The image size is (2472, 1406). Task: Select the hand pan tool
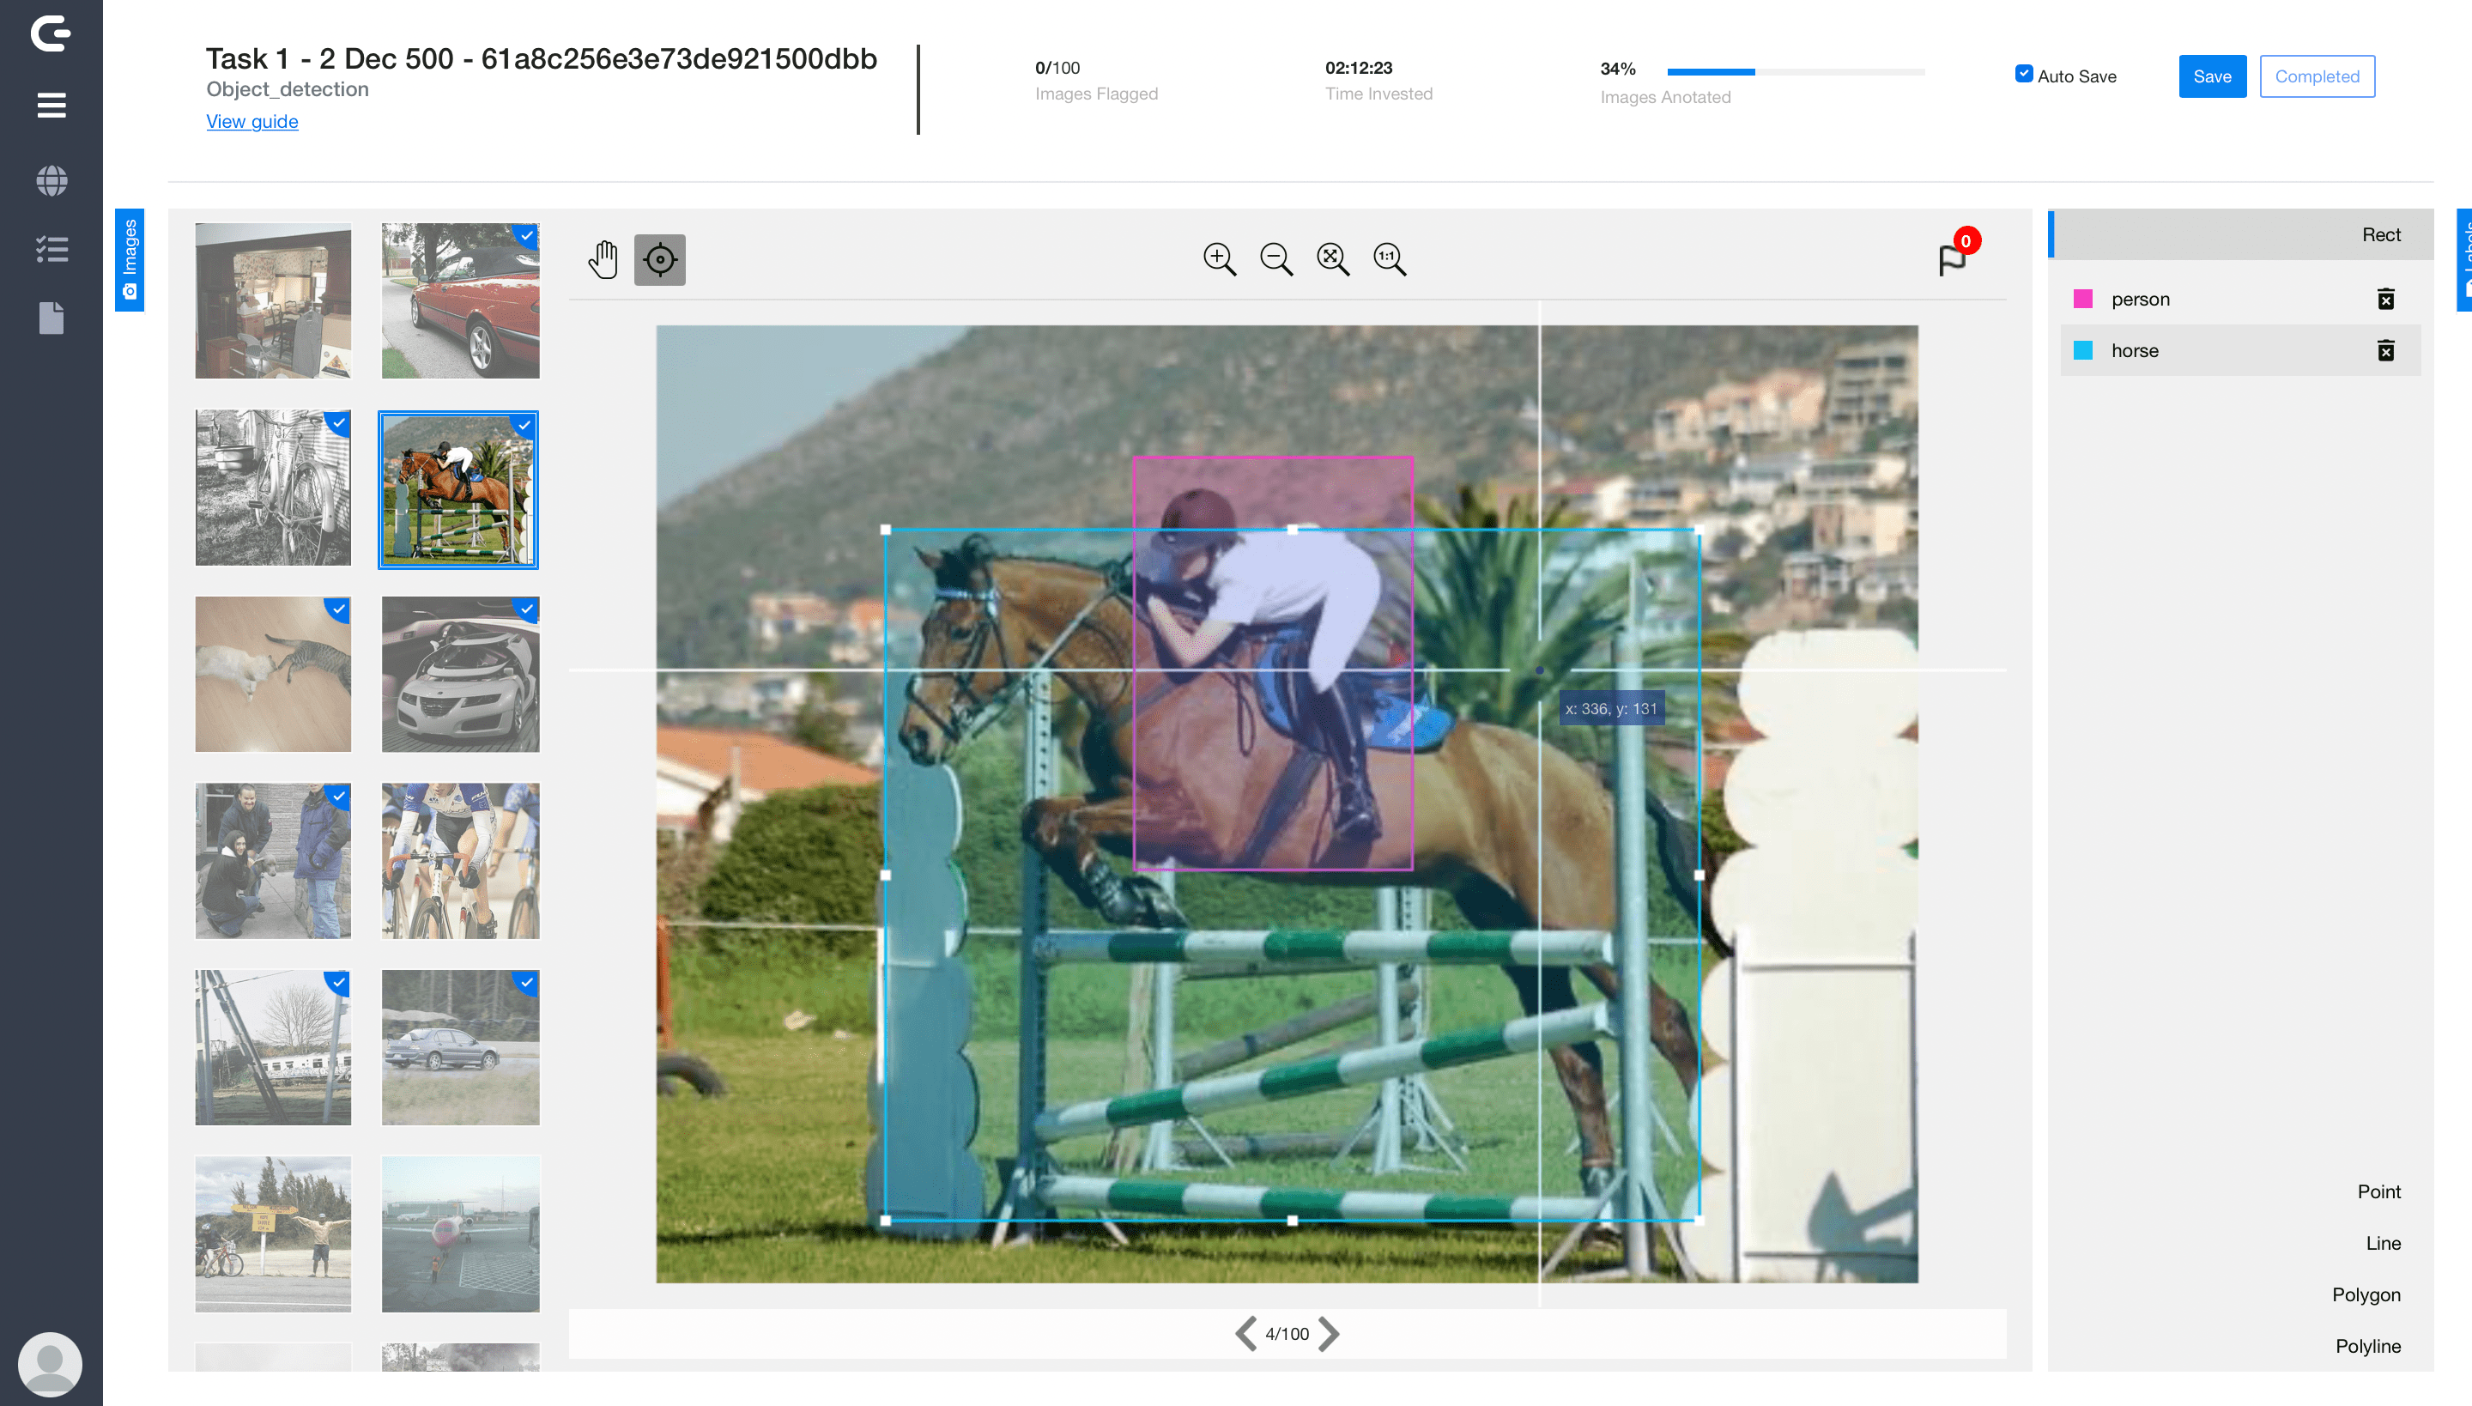click(x=603, y=259)
